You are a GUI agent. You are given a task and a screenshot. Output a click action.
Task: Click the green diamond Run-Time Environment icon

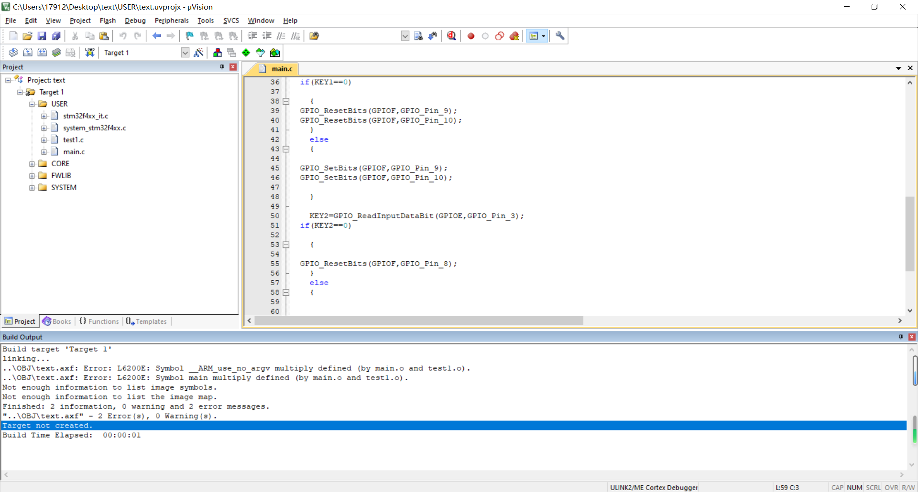pyautogui.click(x=246, y=53)
